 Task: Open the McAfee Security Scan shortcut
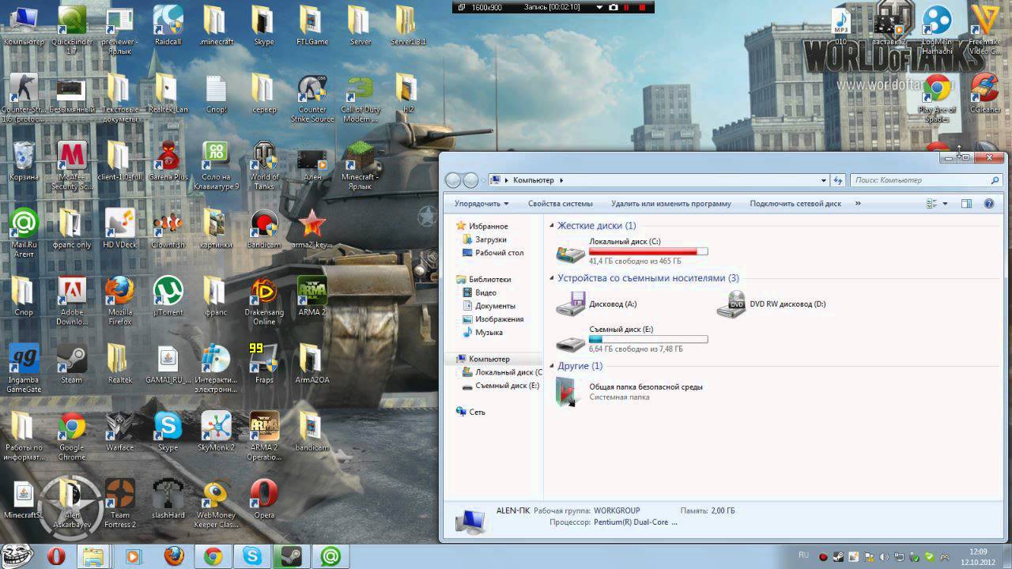pos(72,164)
